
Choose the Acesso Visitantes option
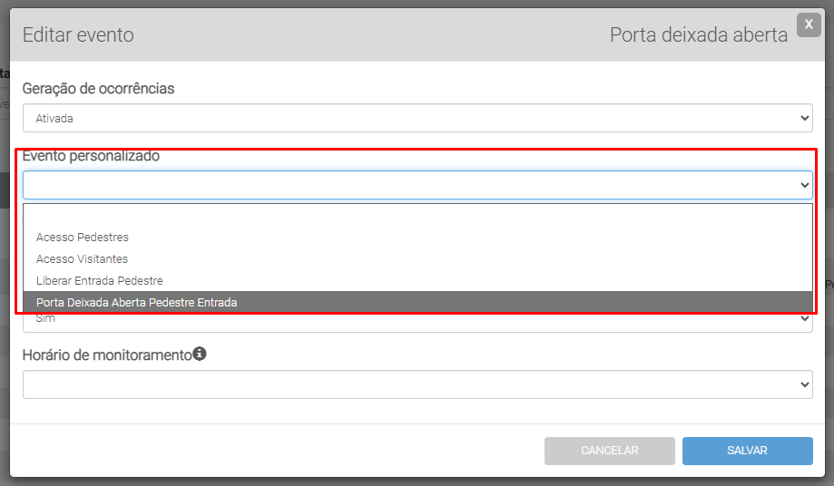82,259
